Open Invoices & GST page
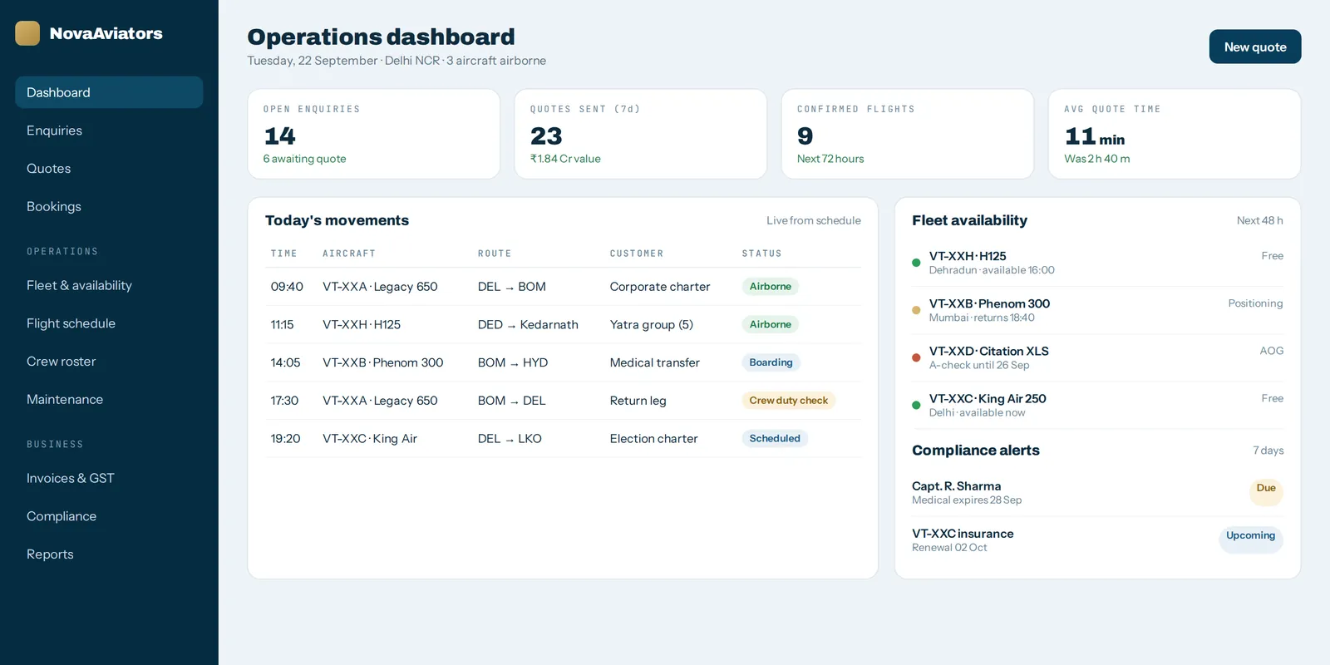The image size is (1330, 665). [109, 478]
